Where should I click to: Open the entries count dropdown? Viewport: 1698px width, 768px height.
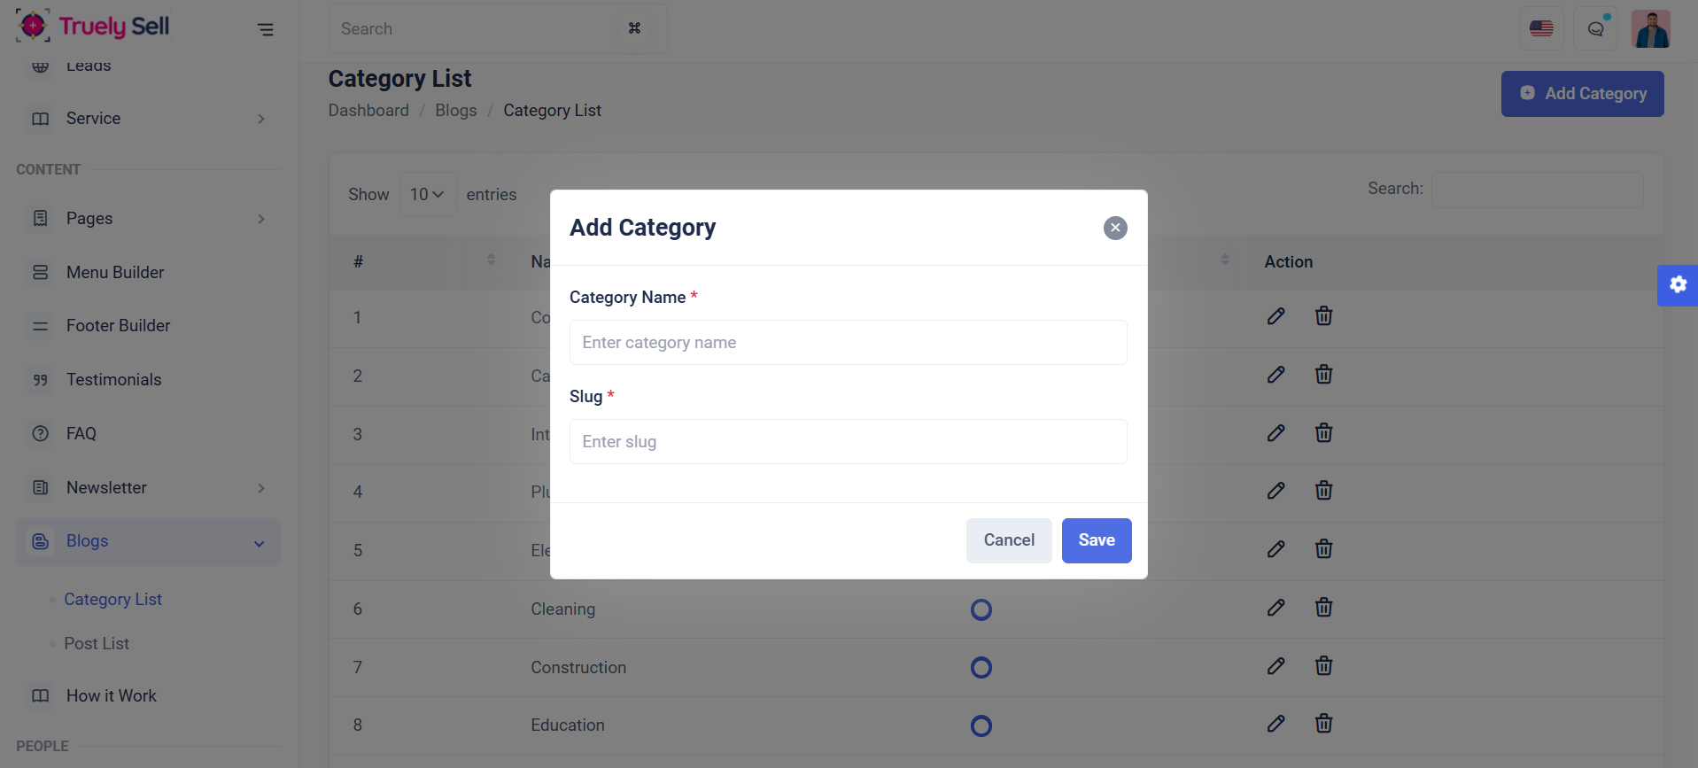pyautogui.click(x=427, y=194)
